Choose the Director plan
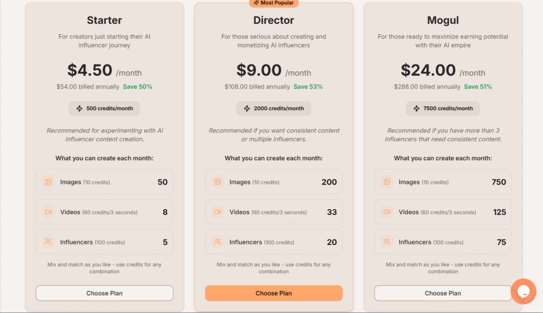 (x=274, y=293)
